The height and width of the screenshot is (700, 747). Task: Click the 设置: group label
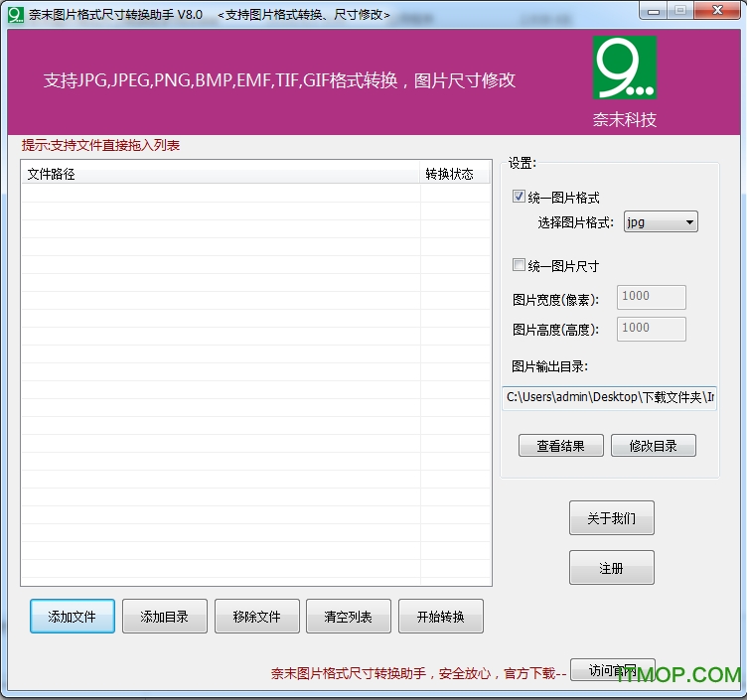point(523,163)
